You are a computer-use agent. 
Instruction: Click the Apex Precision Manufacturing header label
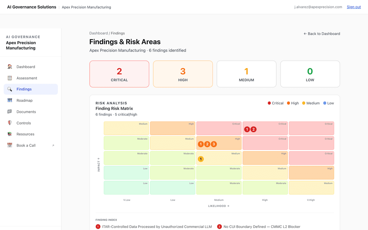(86, 7)
